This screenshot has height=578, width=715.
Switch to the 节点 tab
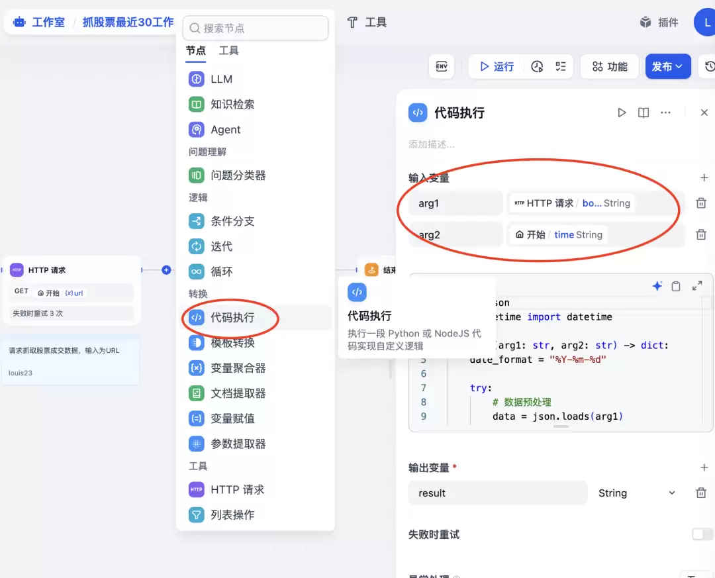click(x=195, y=50)
